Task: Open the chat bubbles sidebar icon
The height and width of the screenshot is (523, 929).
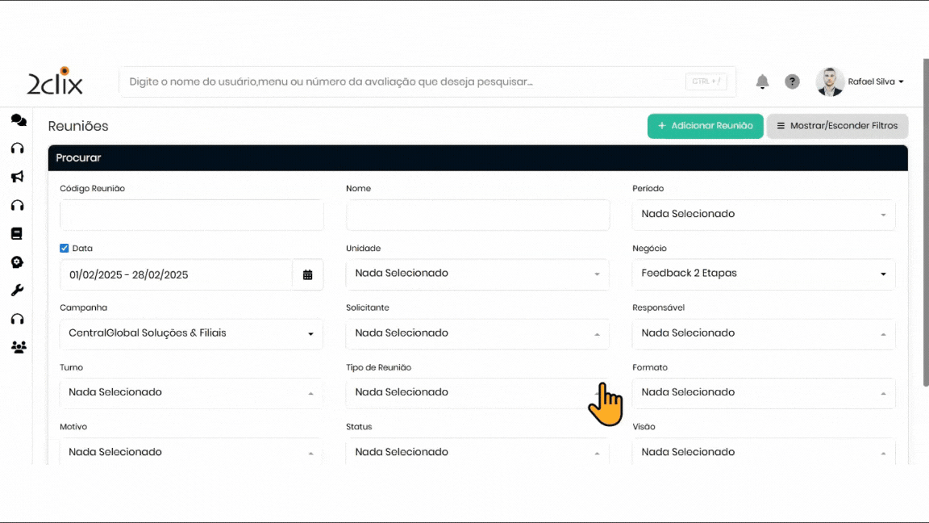Action: (x=18, y=120)
